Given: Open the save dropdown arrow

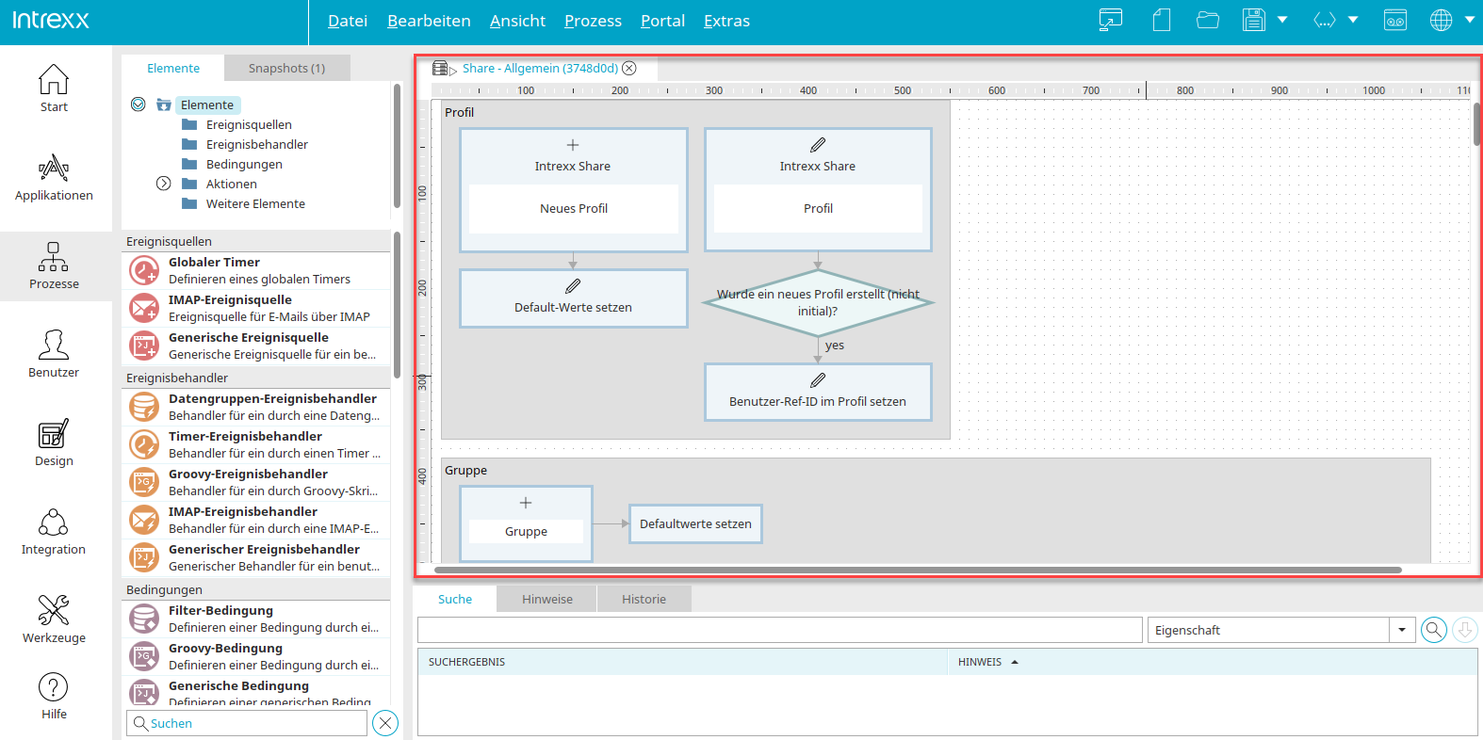Looking at the screenshot, I should click(1282, 20).
